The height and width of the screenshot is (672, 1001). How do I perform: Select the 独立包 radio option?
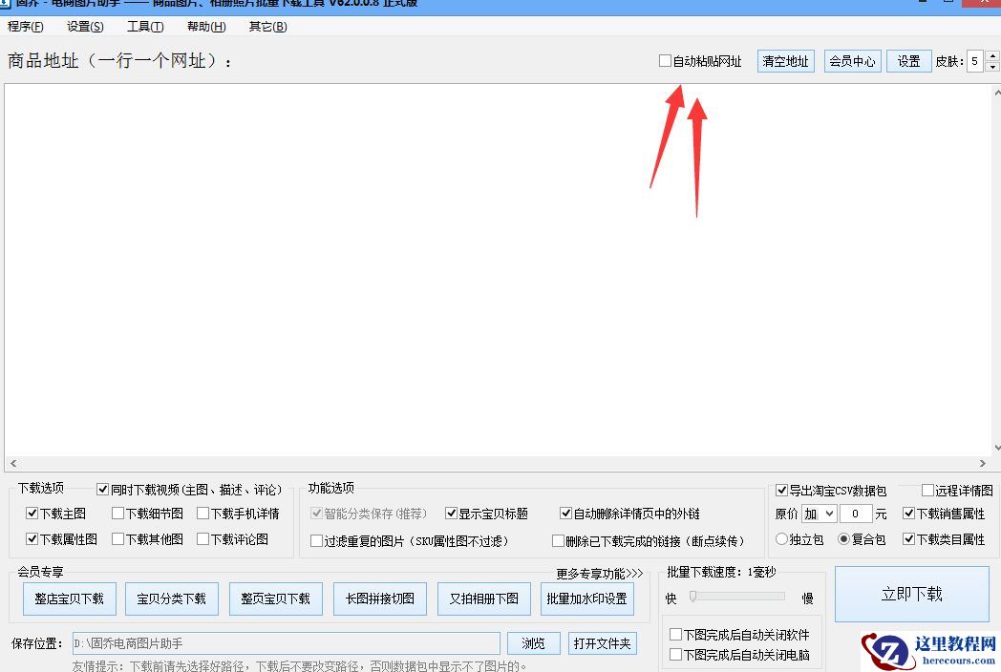point(781,539)
